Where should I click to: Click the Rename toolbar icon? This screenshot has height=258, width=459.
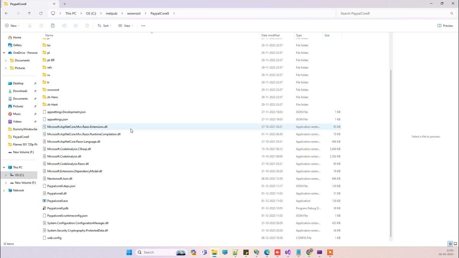pos(64,26)
